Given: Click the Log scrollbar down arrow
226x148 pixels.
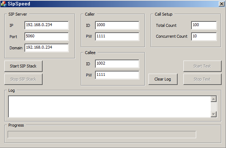Looking at the screenshot, I should point(214,114).
